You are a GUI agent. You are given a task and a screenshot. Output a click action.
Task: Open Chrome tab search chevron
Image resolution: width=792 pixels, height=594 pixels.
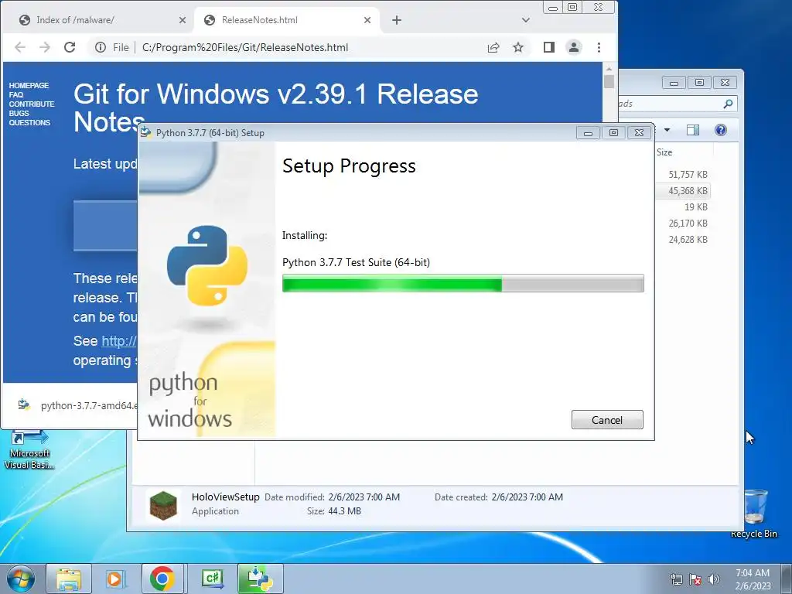tap(526, 20)
